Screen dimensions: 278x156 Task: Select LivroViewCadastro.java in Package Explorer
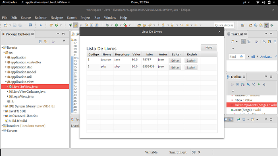pos(29,92)
